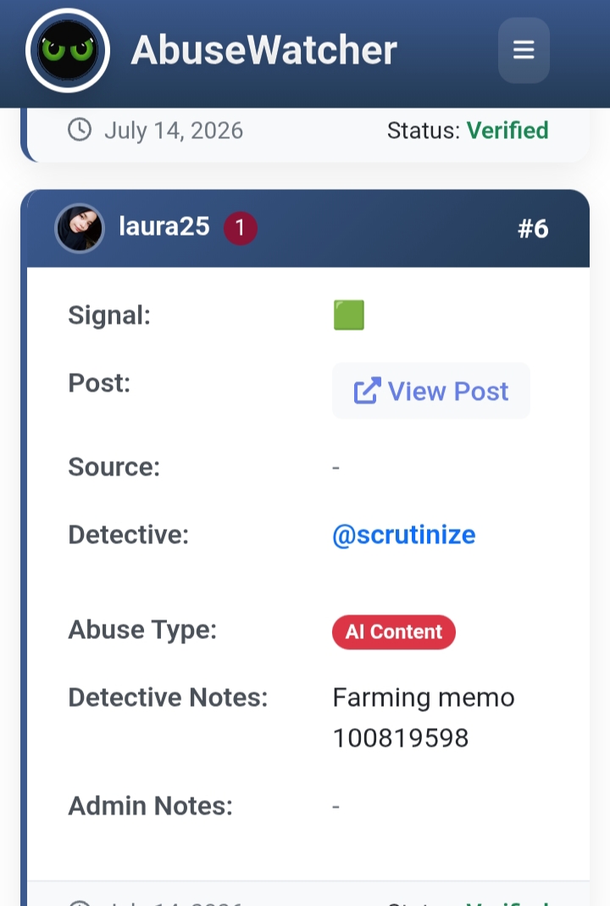
Task: Click the laura25 username
Action: 164,226
